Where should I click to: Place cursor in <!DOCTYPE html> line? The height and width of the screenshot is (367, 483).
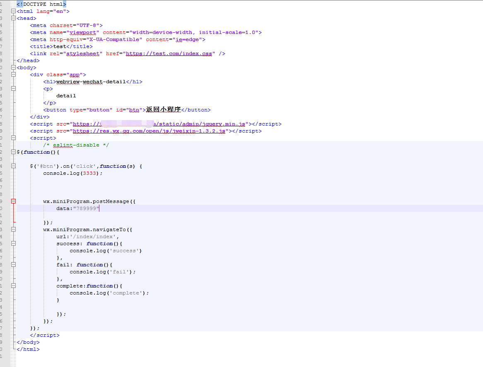point(41,4)
